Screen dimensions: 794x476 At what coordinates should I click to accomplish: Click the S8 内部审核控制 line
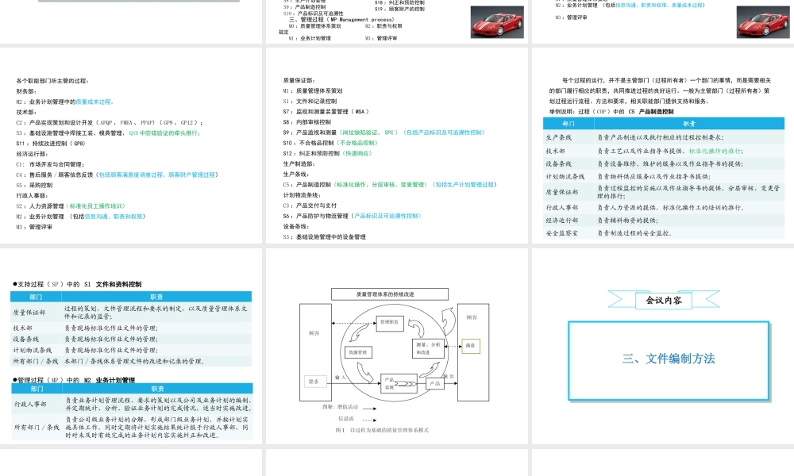306,122
